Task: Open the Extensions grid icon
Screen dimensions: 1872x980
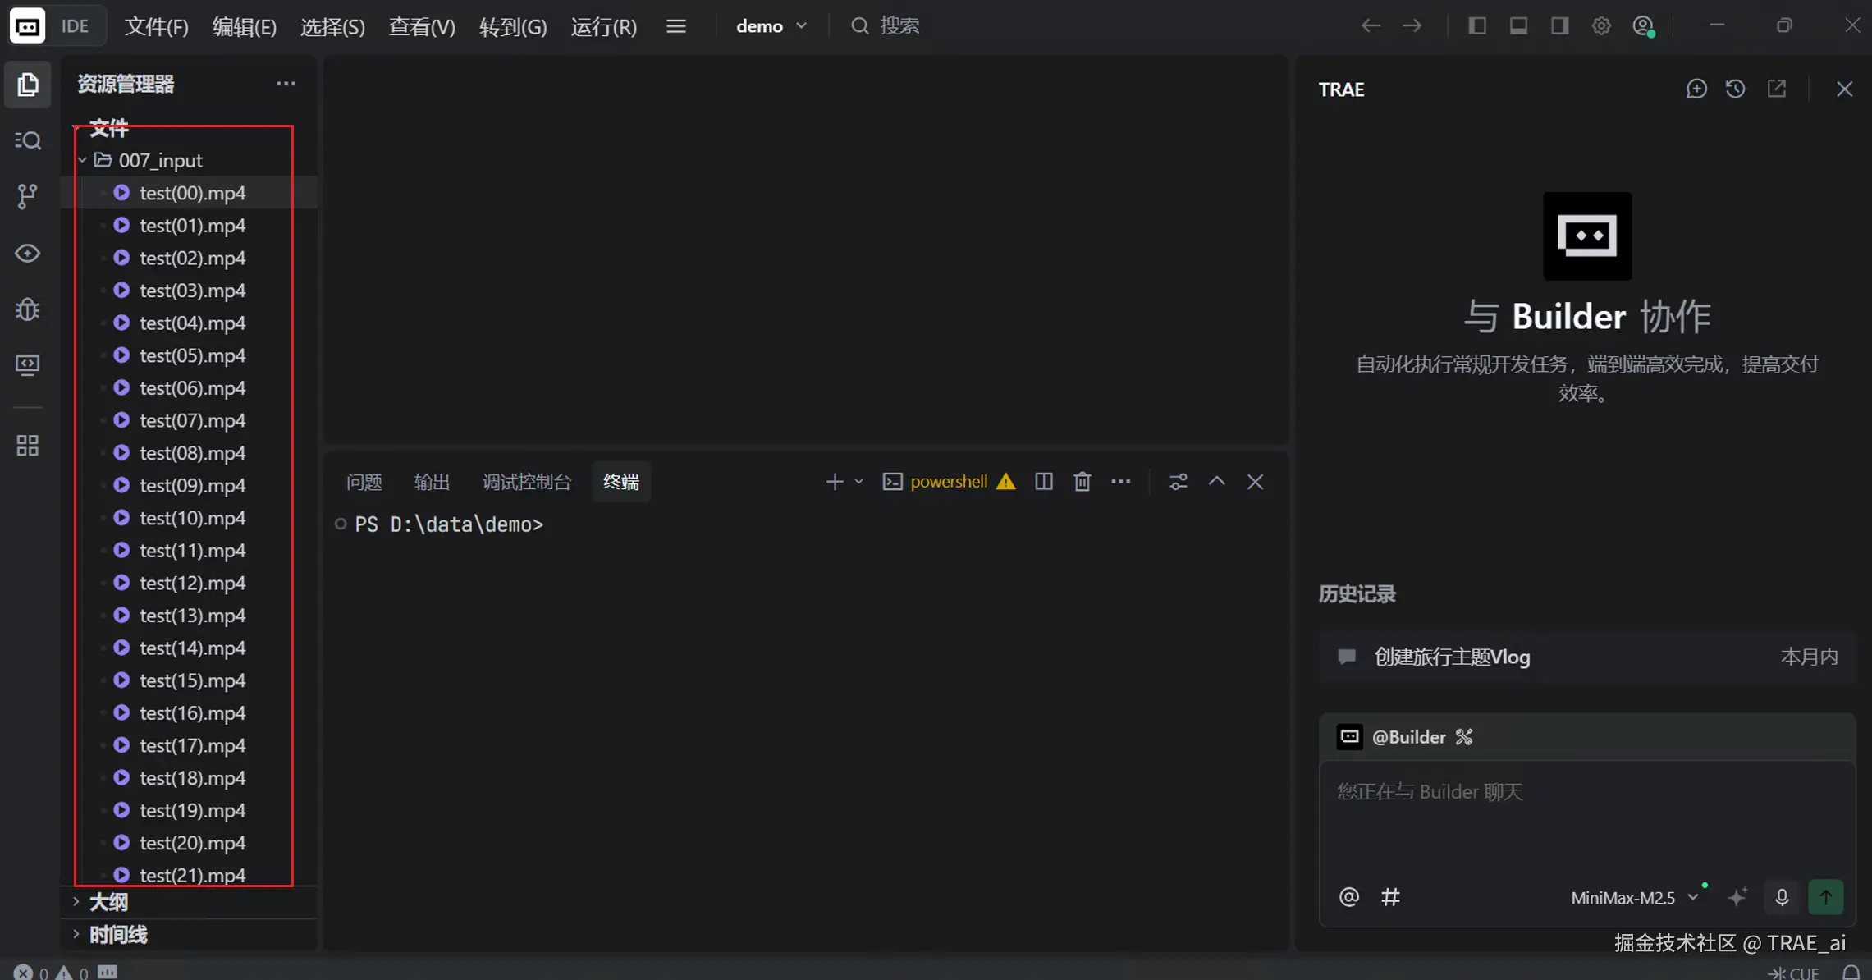Action: [27, 446]
